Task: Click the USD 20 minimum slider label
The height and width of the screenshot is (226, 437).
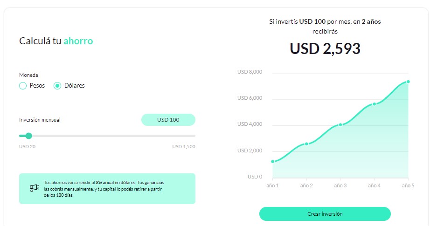Action: coord(28,147)
